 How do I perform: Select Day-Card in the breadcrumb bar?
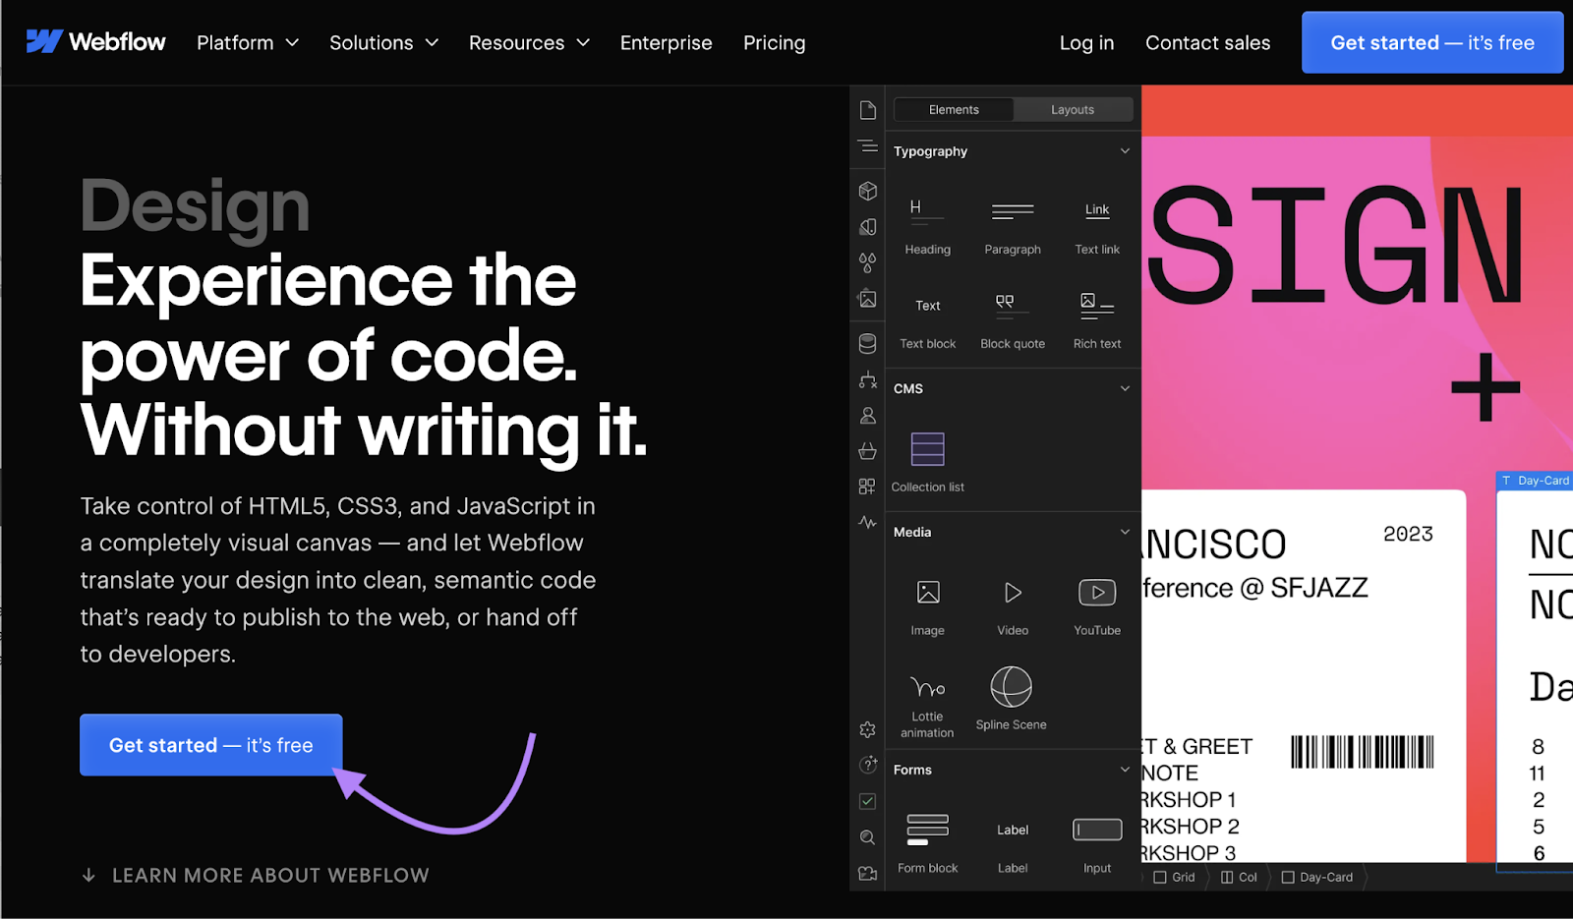click(x=1317, y=877)
